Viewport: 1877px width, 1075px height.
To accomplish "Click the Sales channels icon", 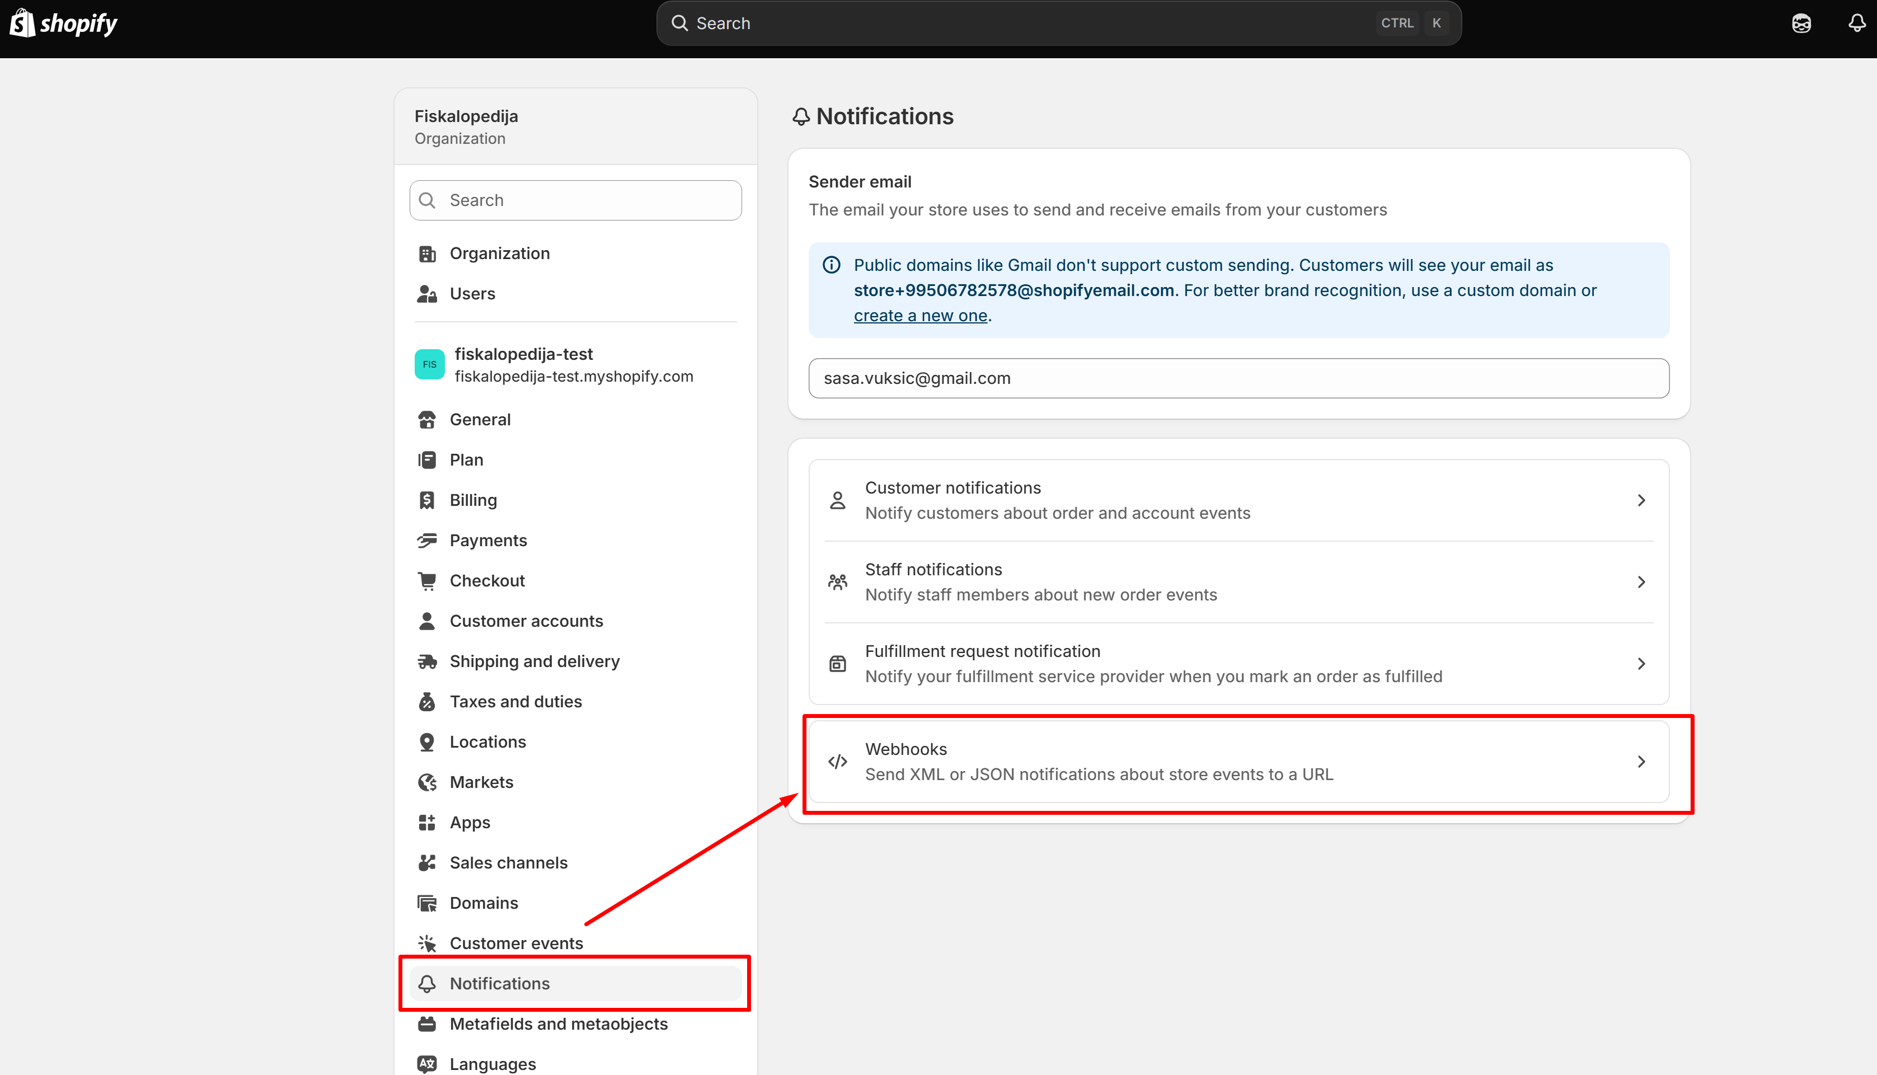I will point(427,862).
